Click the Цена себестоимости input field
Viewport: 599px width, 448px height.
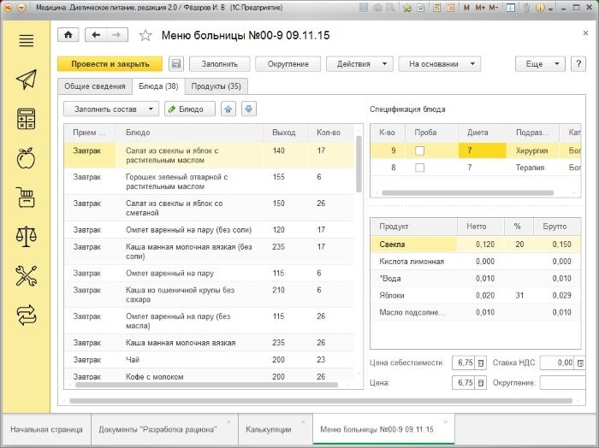pos(462,363)
